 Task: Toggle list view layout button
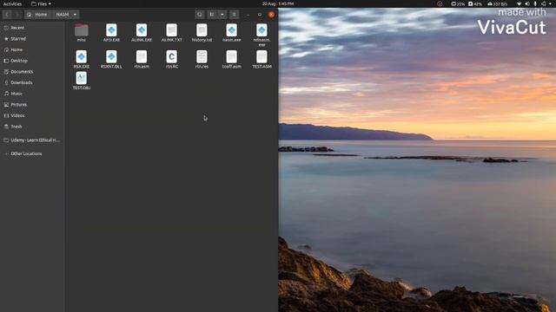point(212,15)
